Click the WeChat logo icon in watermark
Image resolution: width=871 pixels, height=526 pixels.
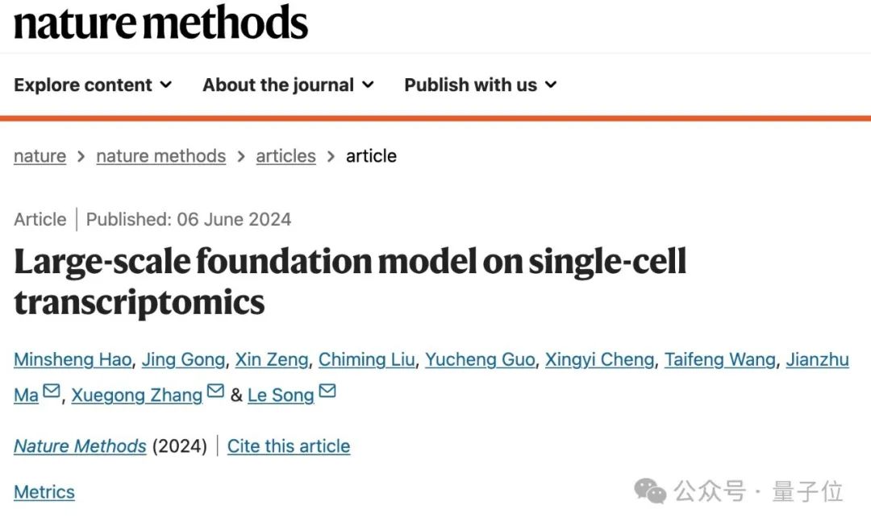(x=650, y=491)
